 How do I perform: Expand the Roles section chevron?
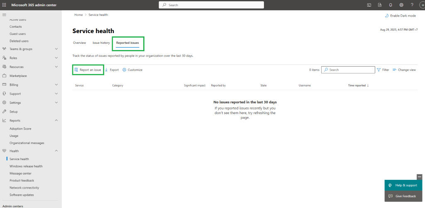click(56, 58)
